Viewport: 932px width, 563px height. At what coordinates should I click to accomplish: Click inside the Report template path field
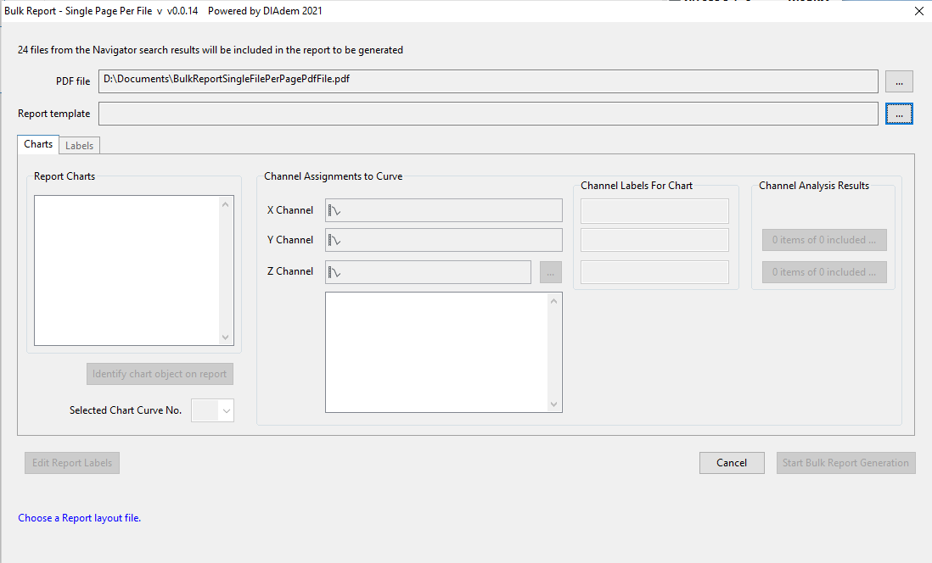(x=488, y=114)
